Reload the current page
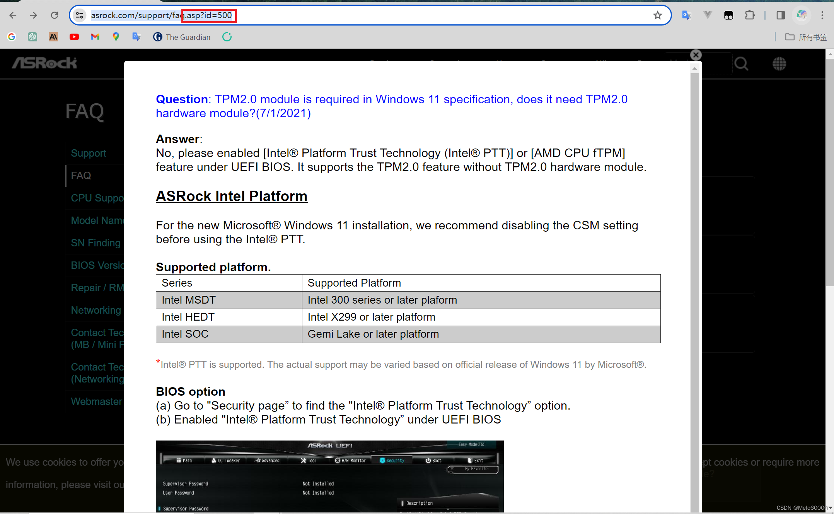 (x=55, y=15)
